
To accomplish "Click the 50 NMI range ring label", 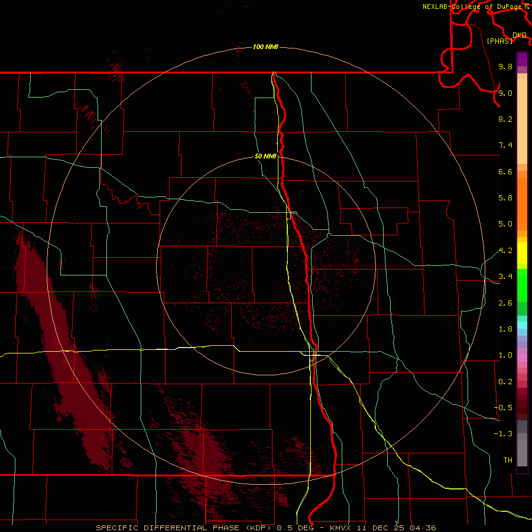I will 265,156.
